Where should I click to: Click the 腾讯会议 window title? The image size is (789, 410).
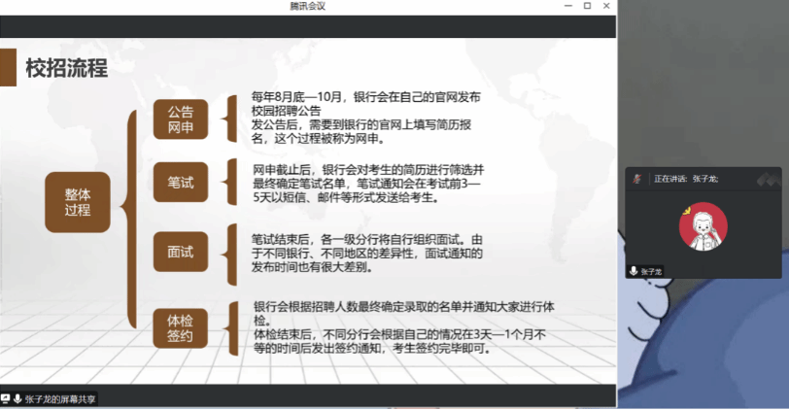[x=307, y=6]
